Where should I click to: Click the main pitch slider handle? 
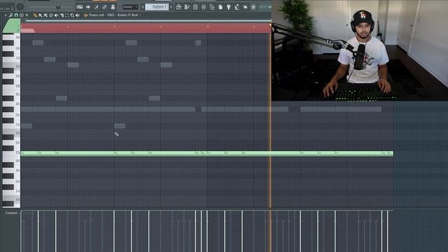pos(58,7)
